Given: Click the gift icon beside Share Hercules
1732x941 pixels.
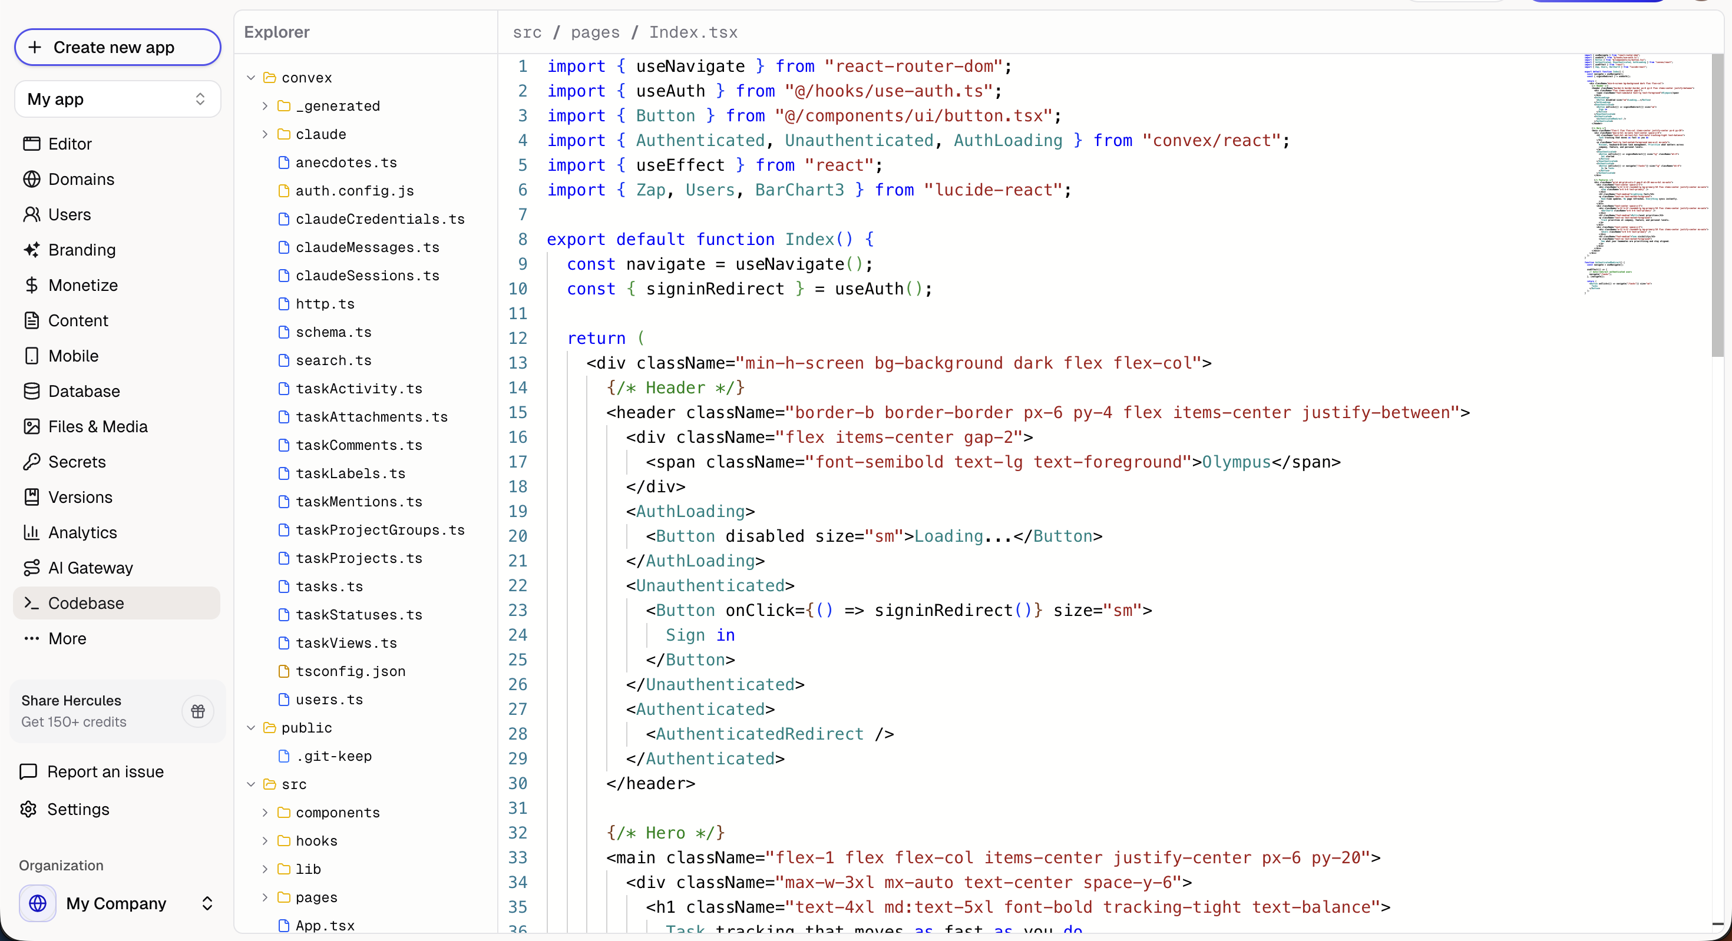Looking at the screenshot, I should coord(198,711).
